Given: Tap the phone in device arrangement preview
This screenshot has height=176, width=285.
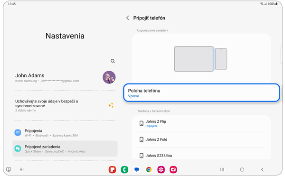Looking at the screenshot, I should point(221,59).
